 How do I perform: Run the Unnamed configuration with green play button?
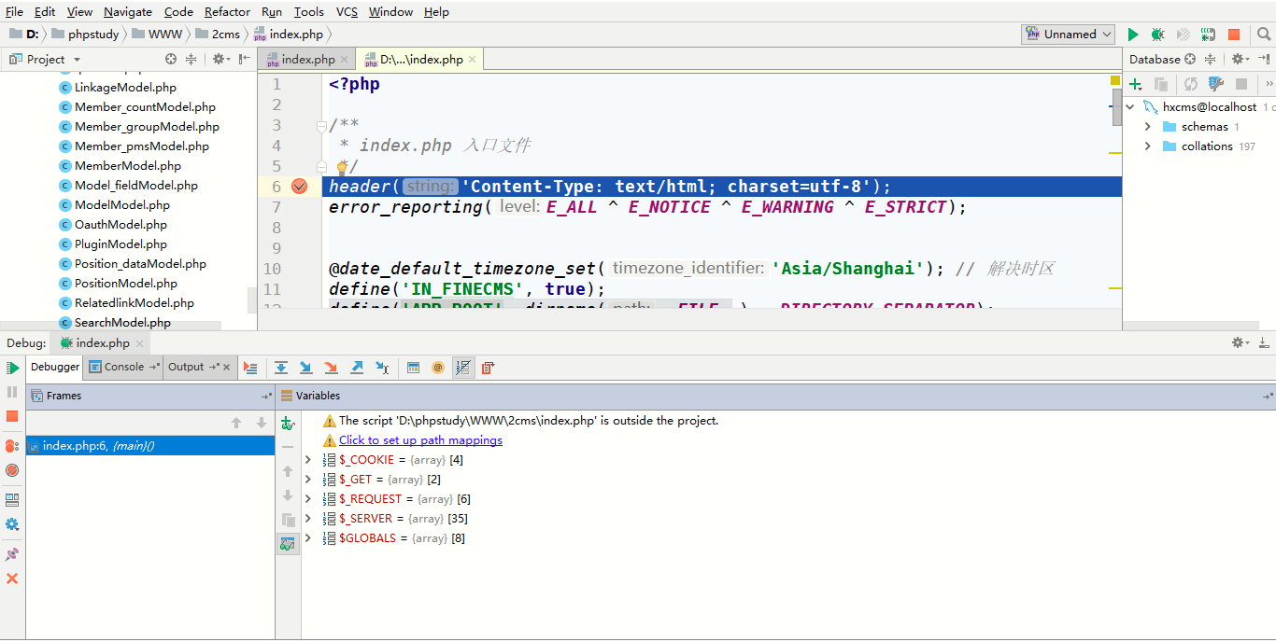[x=1133, y=35]
